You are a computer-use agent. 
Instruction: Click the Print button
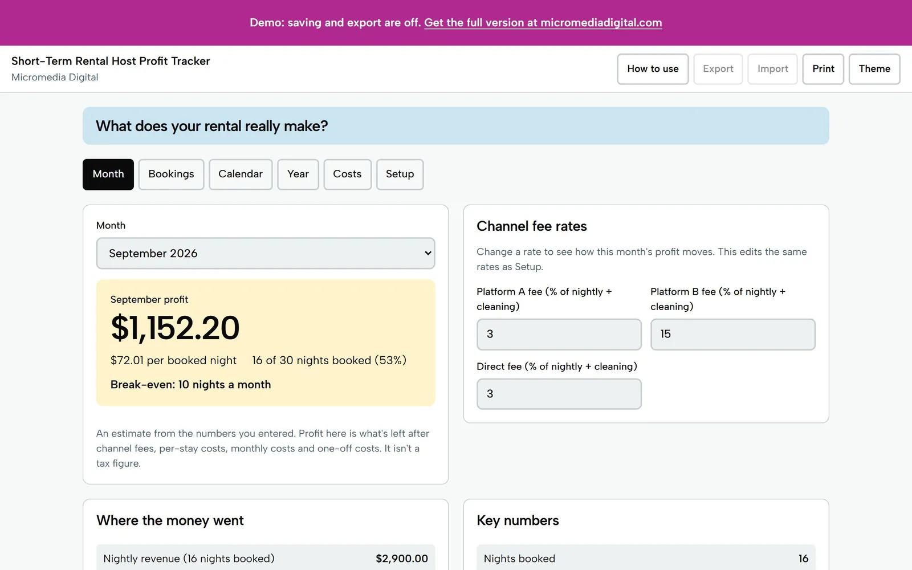823,69
